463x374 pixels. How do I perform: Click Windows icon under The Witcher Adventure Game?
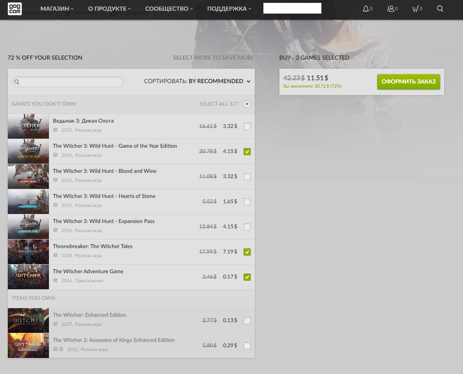click(55, 280)
